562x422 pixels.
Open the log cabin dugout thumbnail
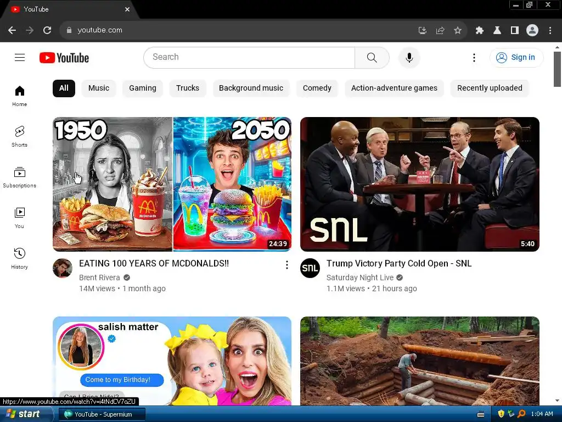[420, 360]
